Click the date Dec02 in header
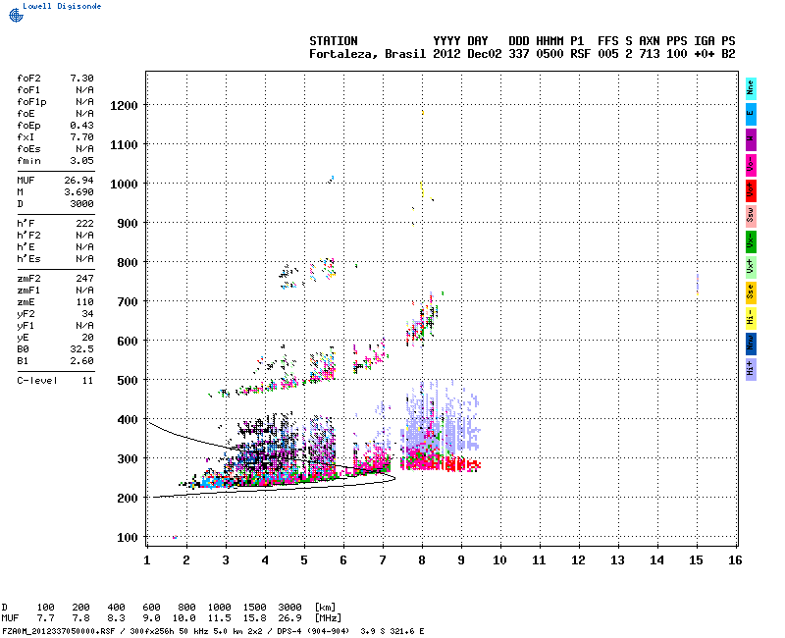This screenshot has height=638, width=785. (x=484, y=54)
